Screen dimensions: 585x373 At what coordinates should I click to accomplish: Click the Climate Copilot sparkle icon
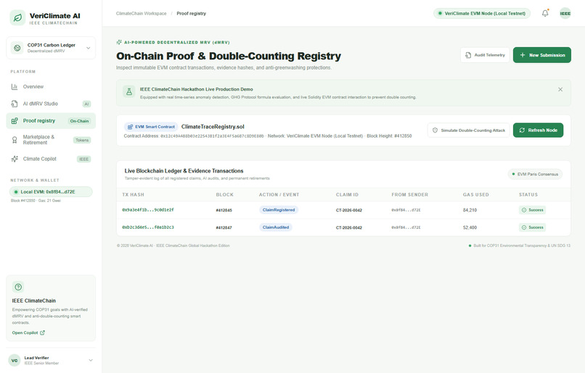pos(15,159)
